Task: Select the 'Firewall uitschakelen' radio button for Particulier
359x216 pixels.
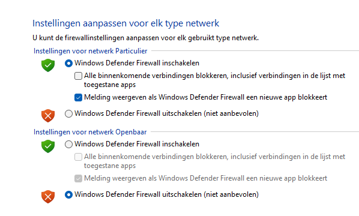Action: pyautogui.click(x=68, y=113)
